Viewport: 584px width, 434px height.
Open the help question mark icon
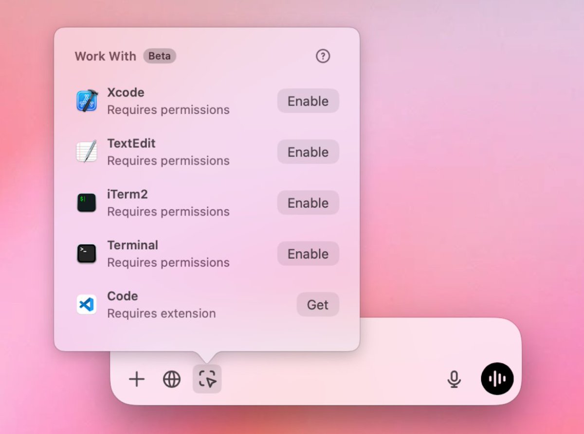[x=323, y=56]
